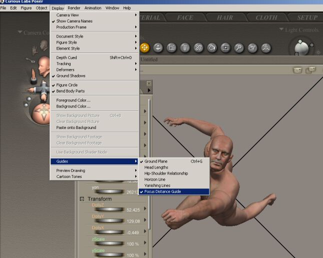This screenshot has height=258, width=323.
Task: Toggle Show Camera Names option
Action: 95,21
